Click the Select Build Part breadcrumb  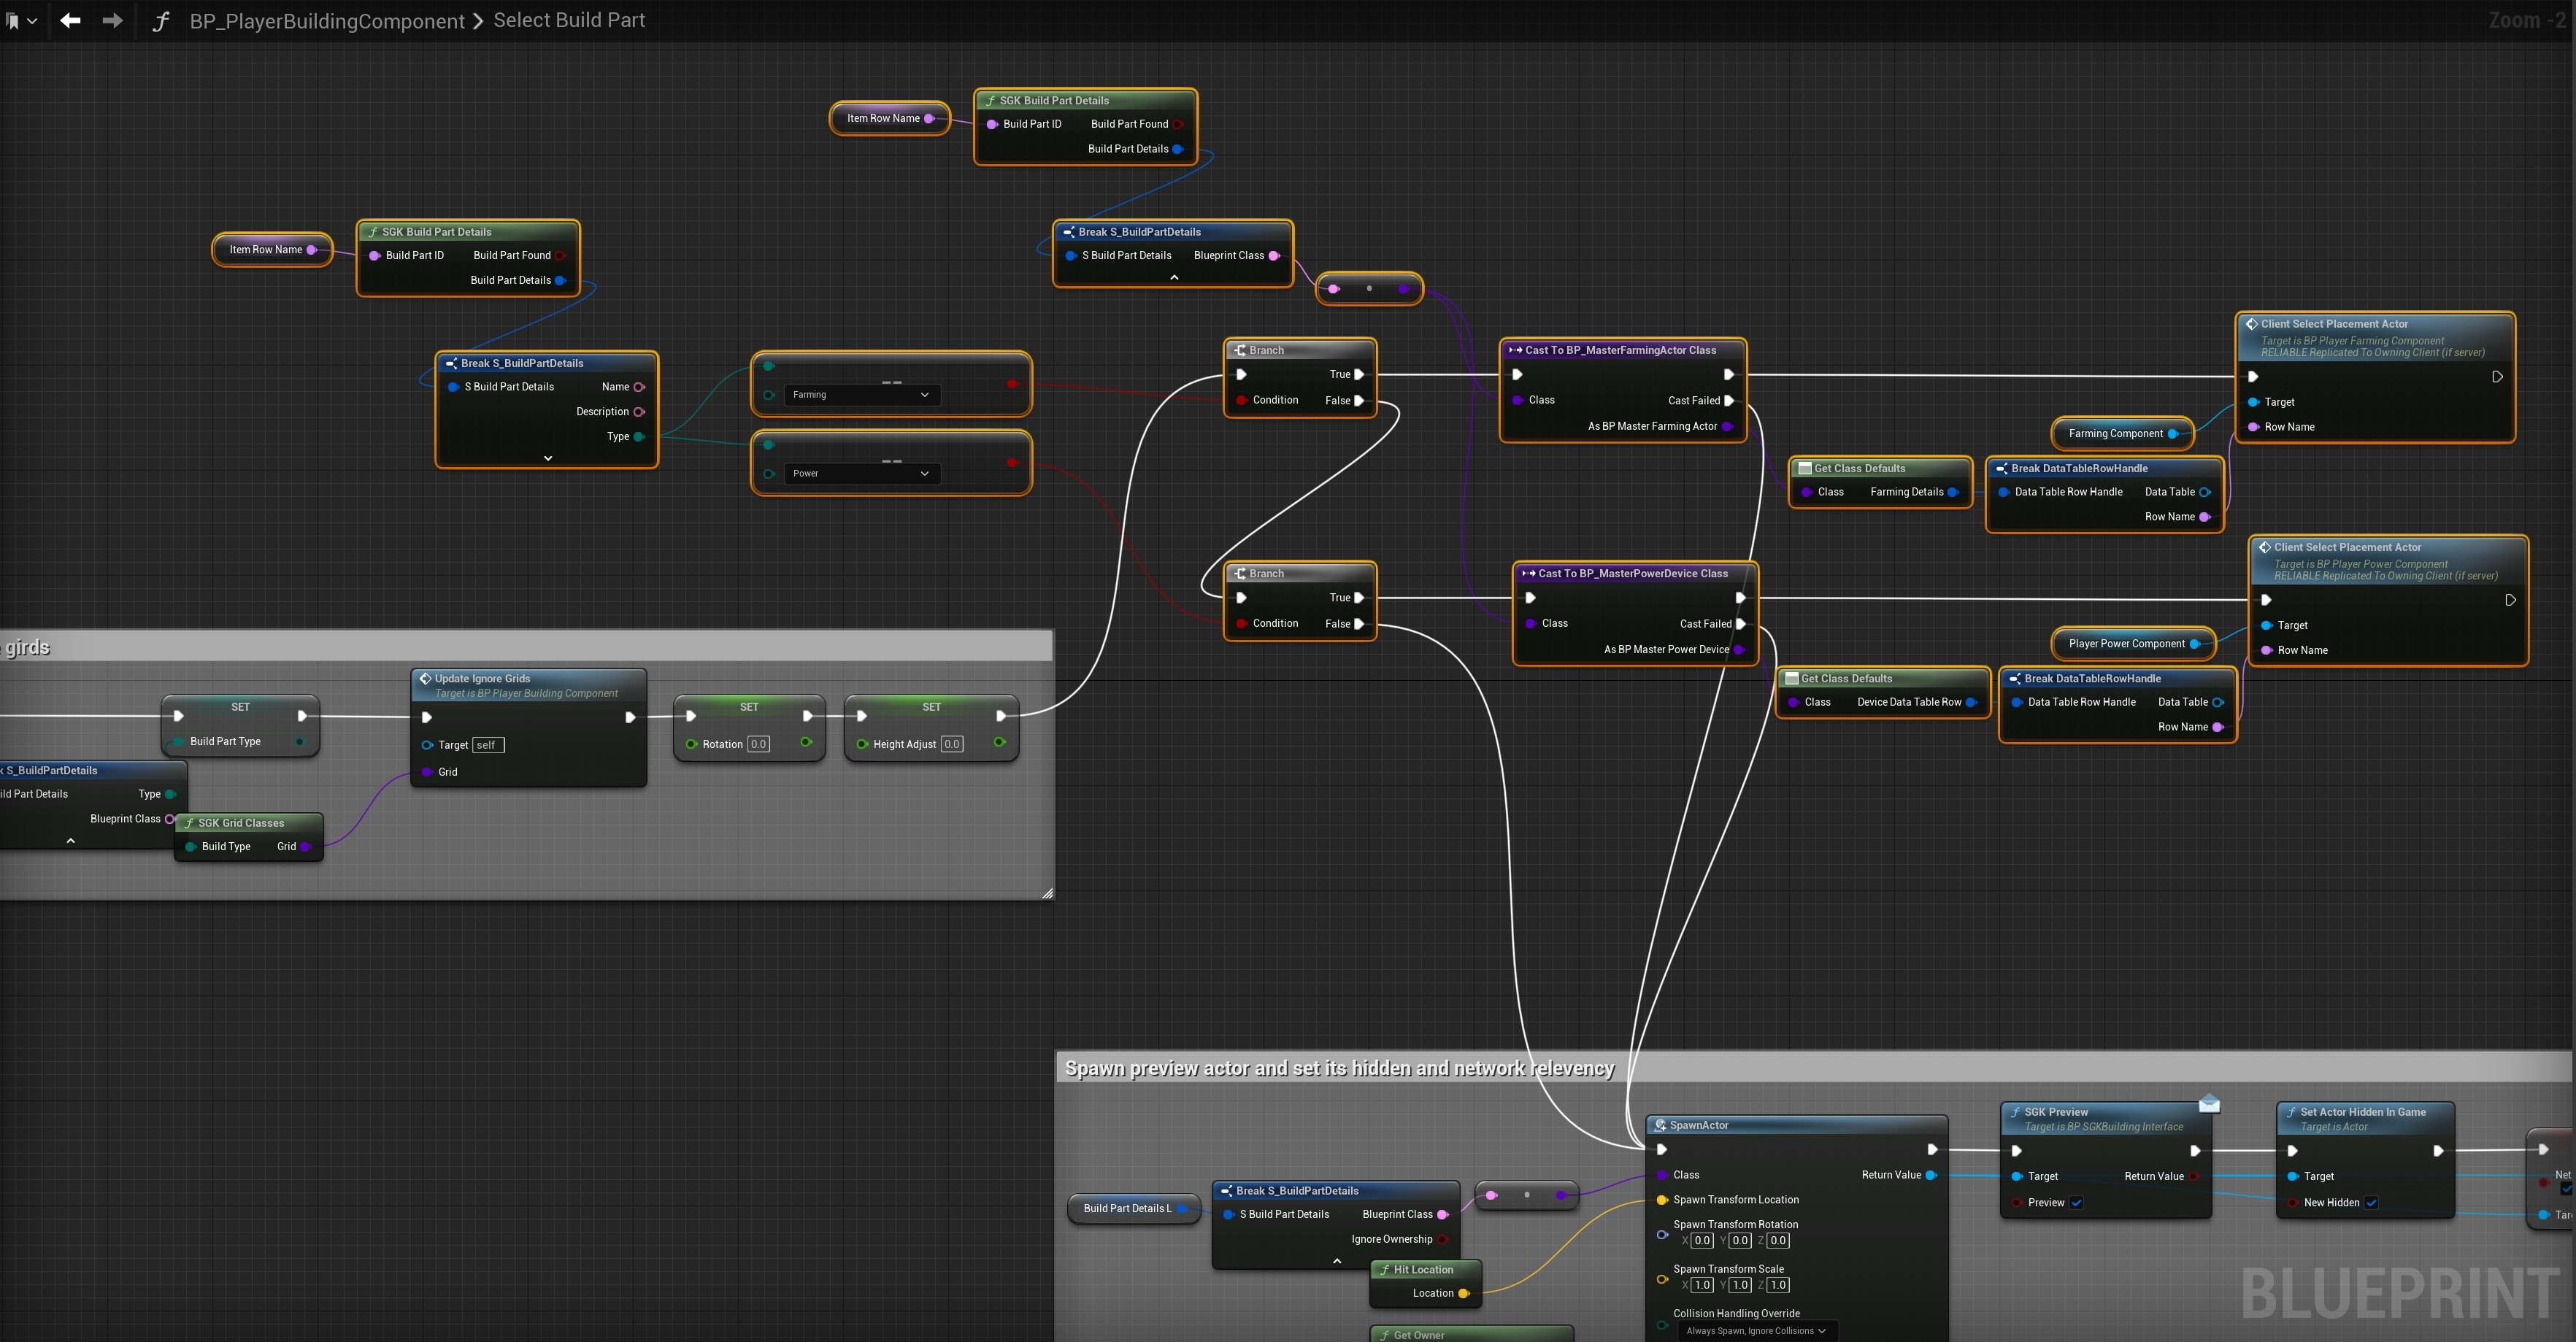coord(569,21)
